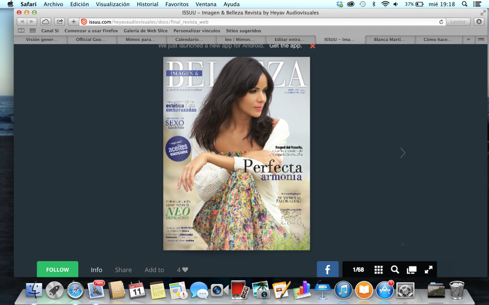Switch to the Calendario... tab
Image resolution: width=489 pixels, height=305 pixels.
[189, 40]
